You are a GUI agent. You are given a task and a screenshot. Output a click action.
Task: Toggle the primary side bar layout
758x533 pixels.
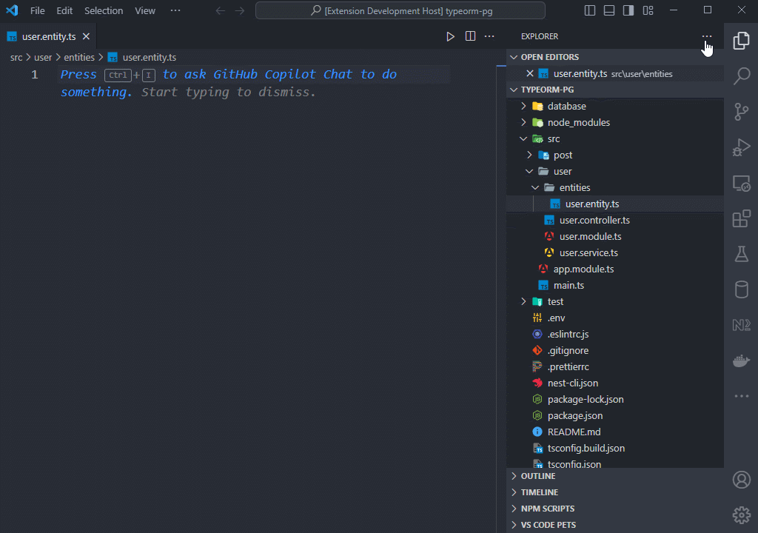(590, 10)
